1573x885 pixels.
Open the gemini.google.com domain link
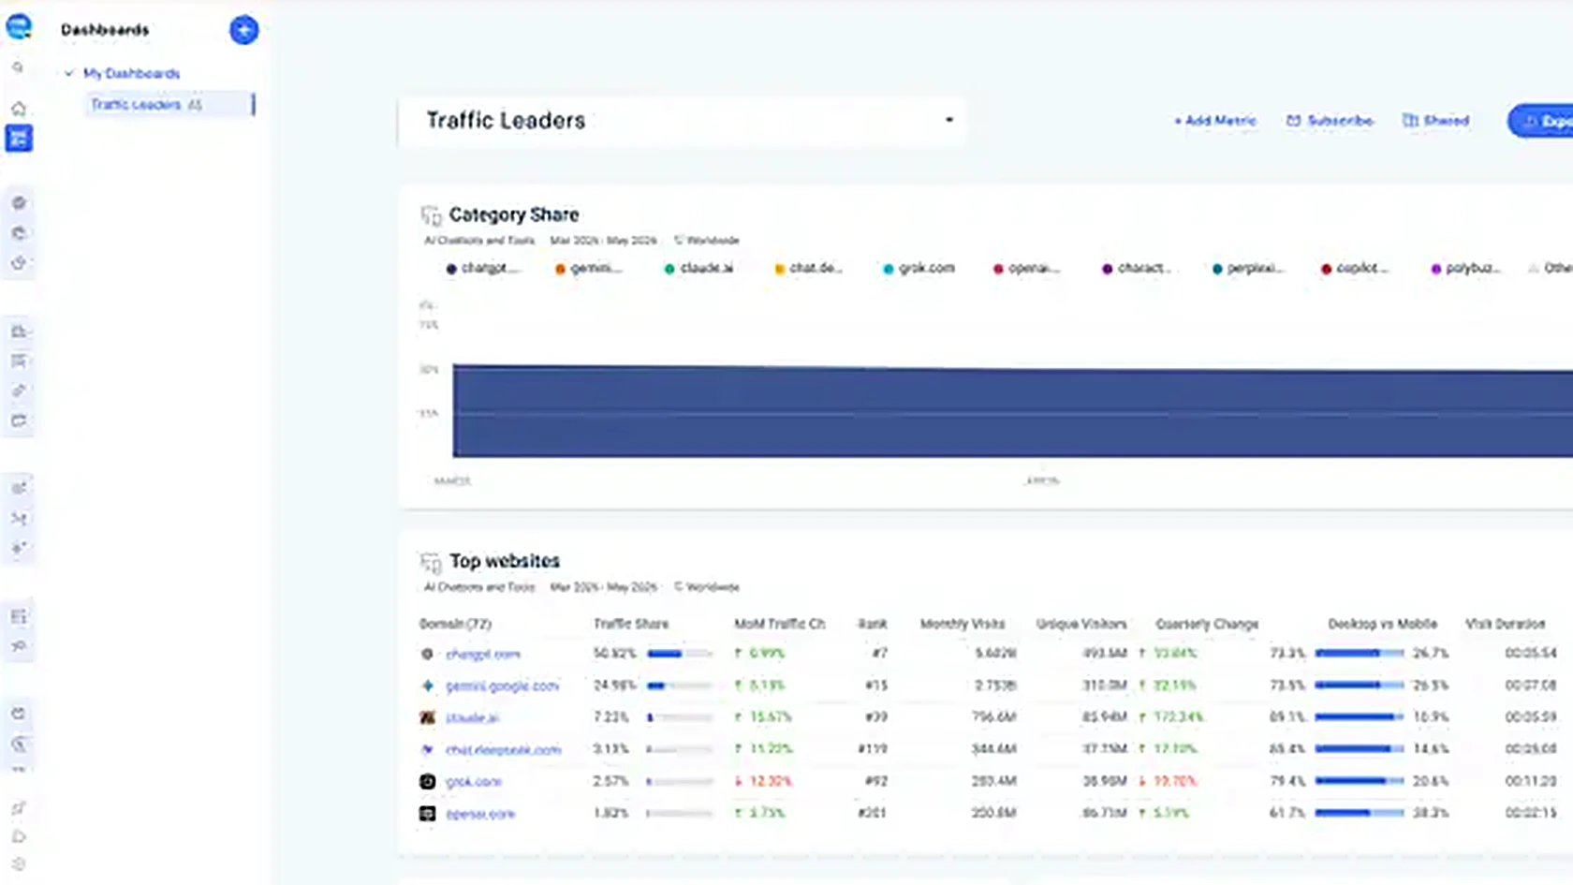point(502,686)
